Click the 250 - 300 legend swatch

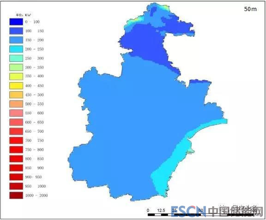pyautogui.click(x=16, y=58)
